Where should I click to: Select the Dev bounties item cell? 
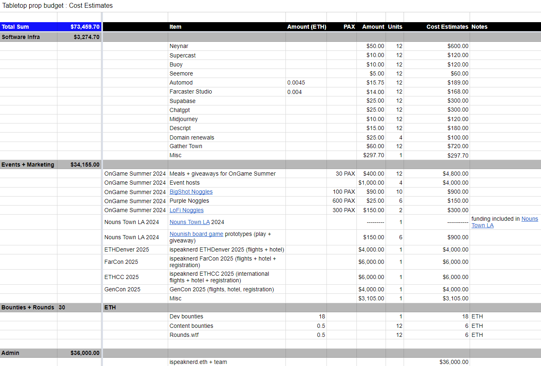tap(186, 316)
